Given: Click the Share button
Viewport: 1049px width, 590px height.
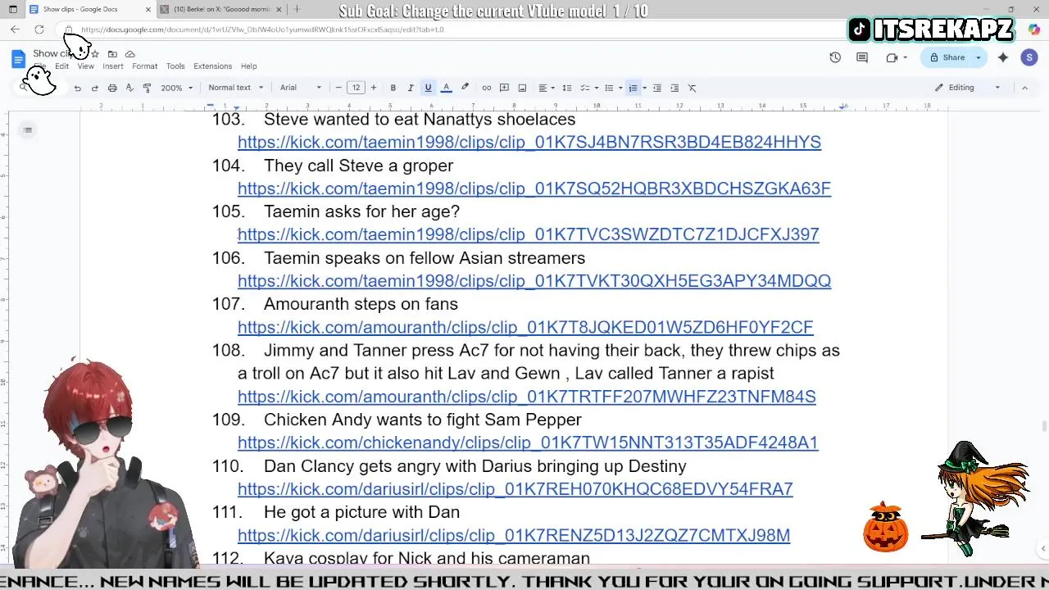Looking at the screenshot, I should [x=947, y=57].
